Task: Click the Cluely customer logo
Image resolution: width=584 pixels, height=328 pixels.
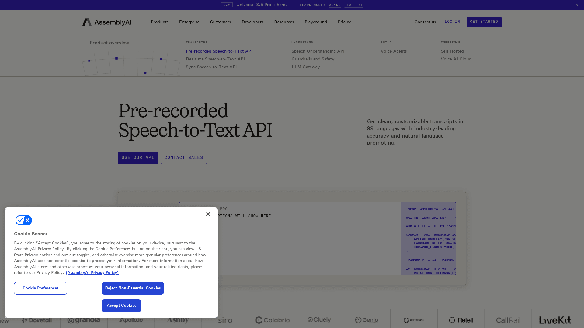Action: [319, 320]
